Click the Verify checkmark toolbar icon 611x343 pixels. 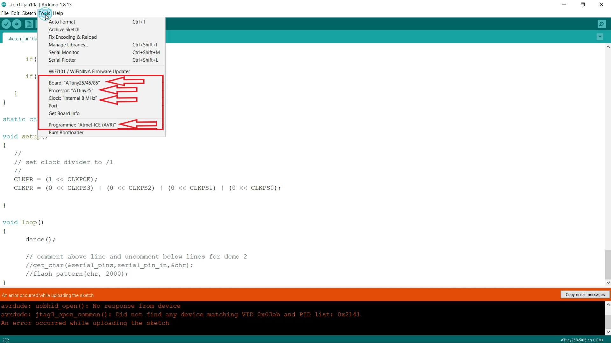tap(6, 24)
